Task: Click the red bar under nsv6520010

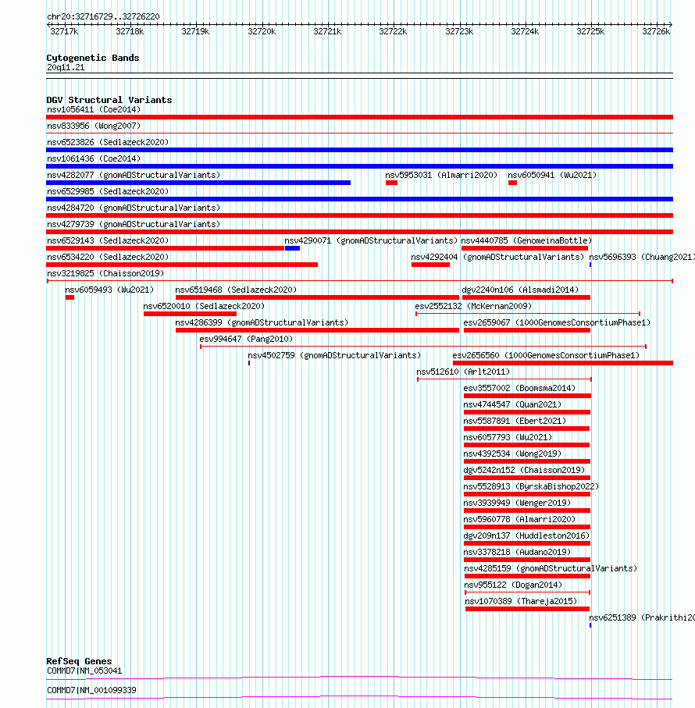Action: pyautogui.click(x=190, y=314)
